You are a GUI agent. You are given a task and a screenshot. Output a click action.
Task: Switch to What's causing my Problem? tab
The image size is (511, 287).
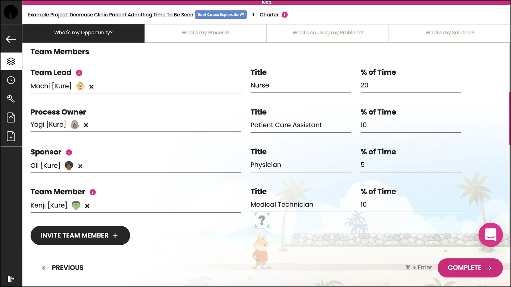pos(327,33)
